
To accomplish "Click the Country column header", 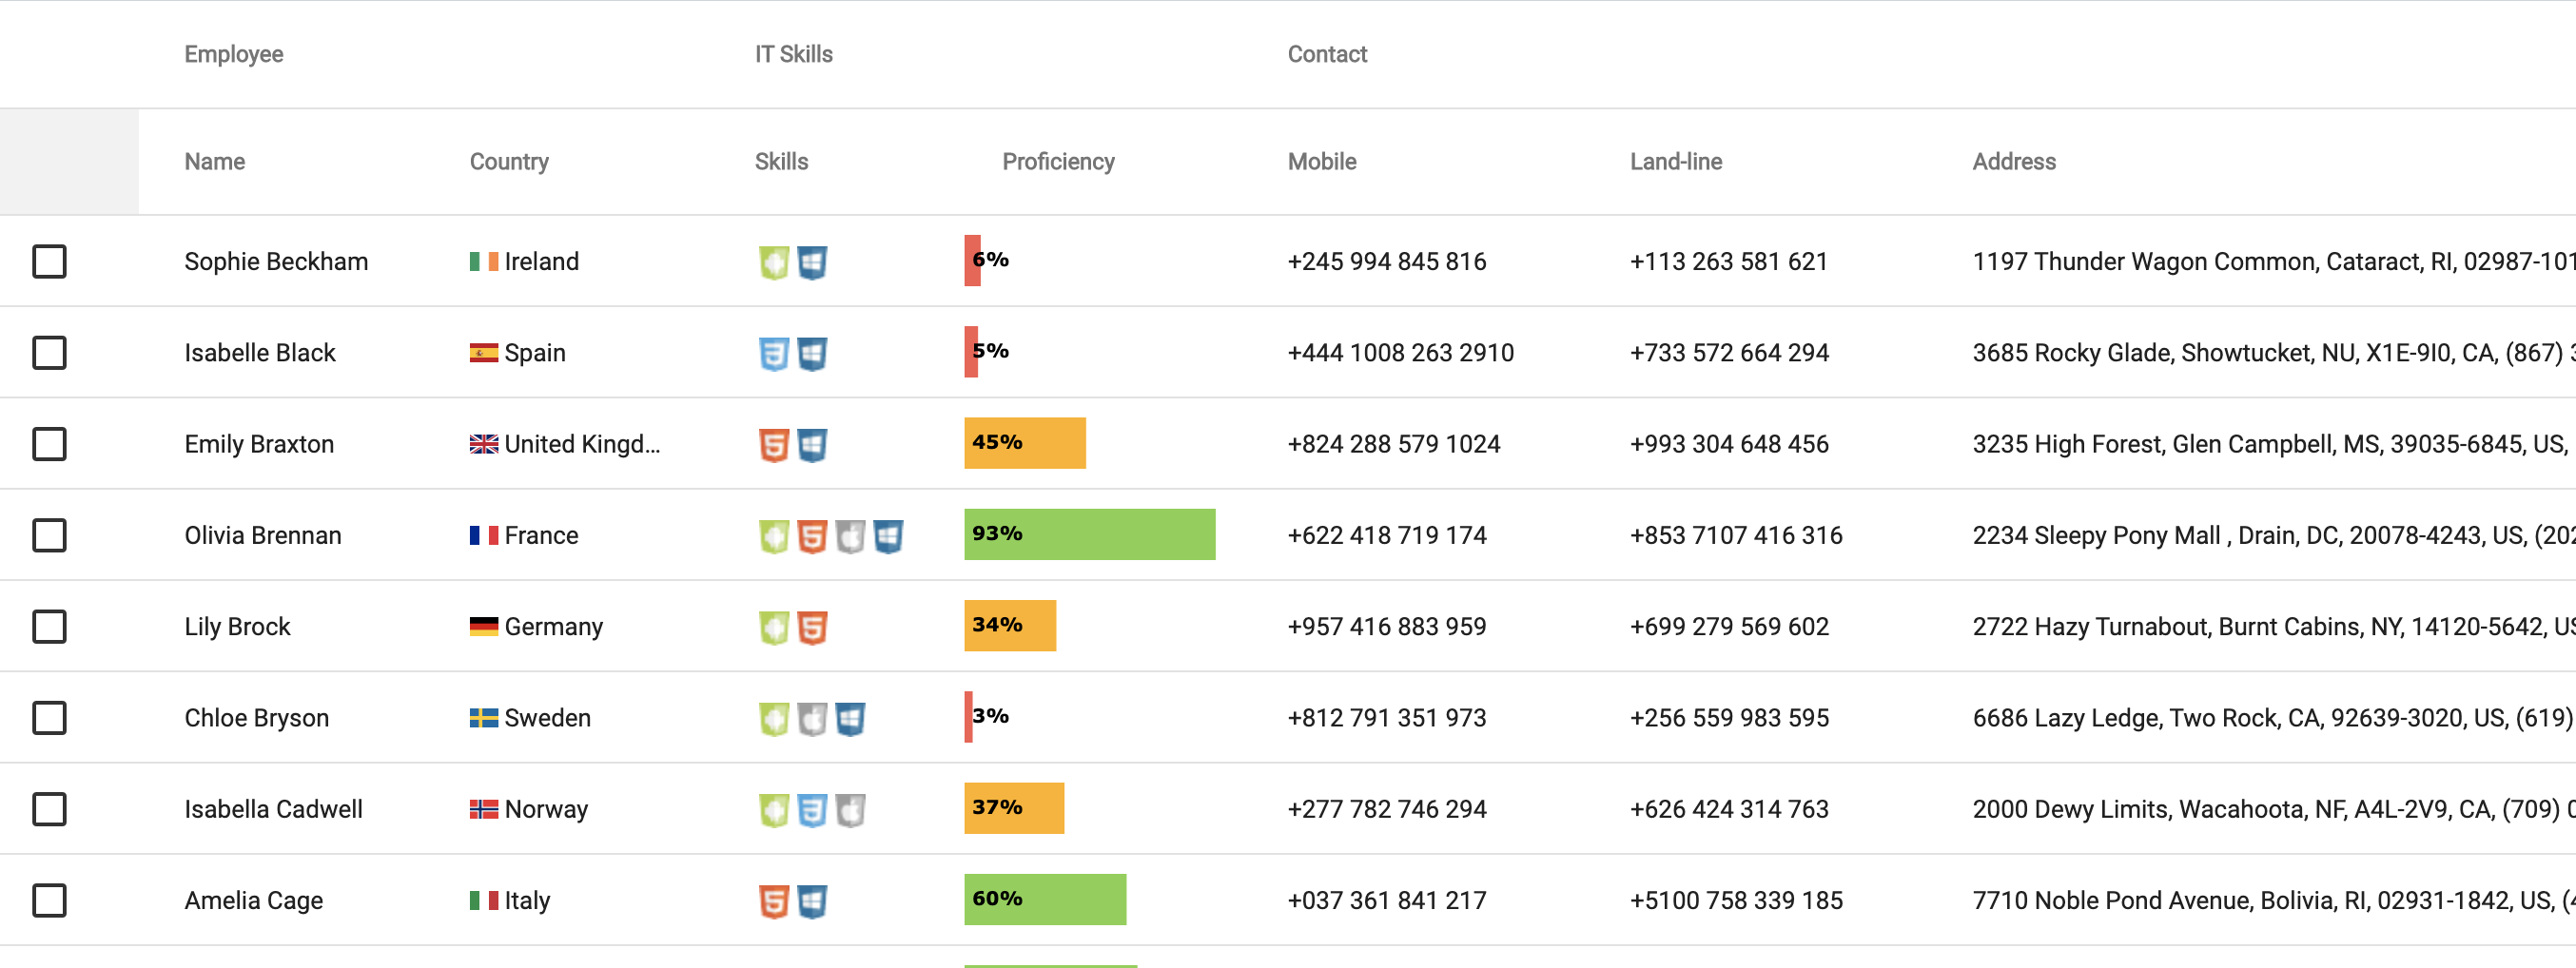I will [x=509, y=162].
